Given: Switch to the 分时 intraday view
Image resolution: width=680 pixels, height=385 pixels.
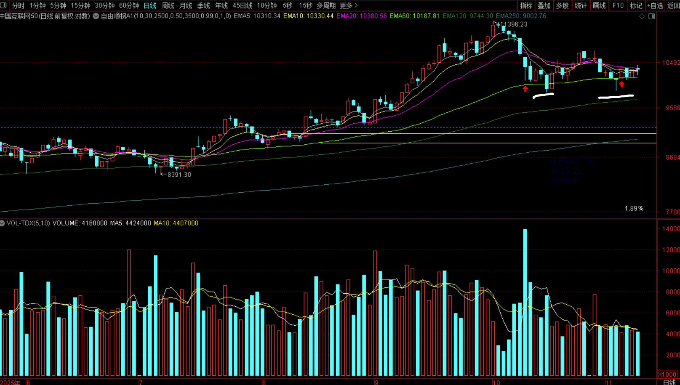Looking at the screenshot, I should coord(18,5).
